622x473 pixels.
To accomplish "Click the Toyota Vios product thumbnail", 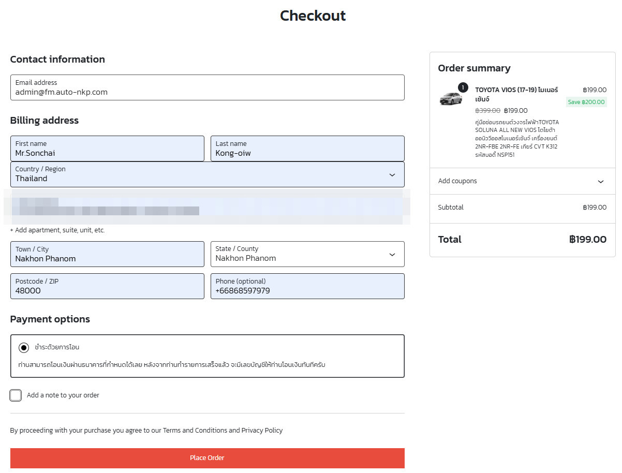I will [451, 97].
